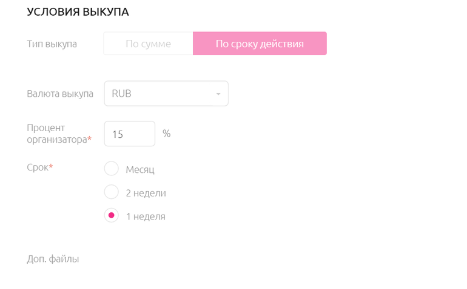This screenshot has width=467, height=289.
Task: Select the "По сроку действия" tab
Action: click(260, 44)
